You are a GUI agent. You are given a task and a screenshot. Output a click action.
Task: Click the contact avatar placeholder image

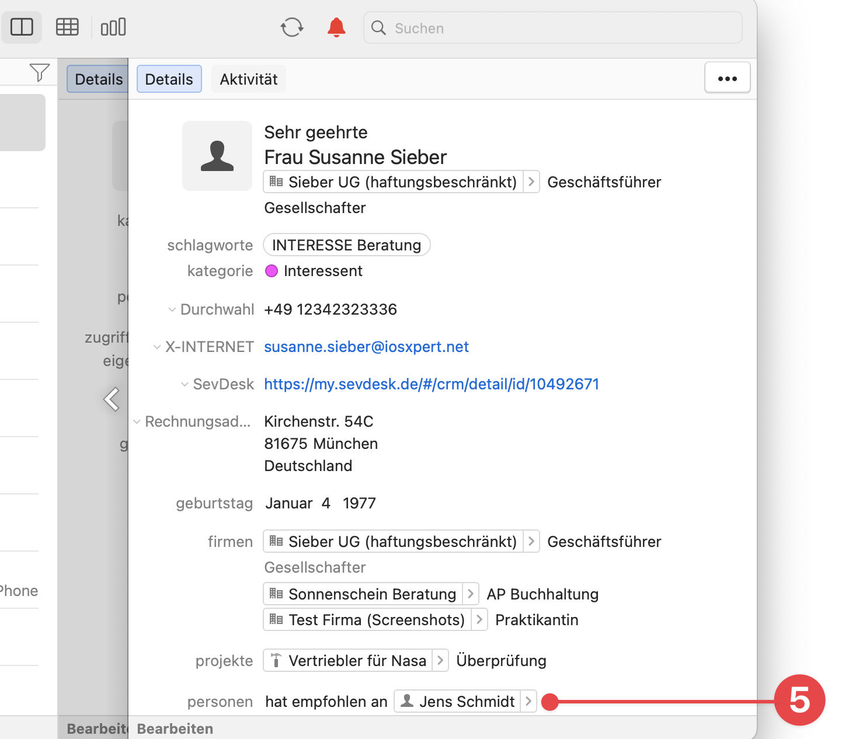point(217,156)
